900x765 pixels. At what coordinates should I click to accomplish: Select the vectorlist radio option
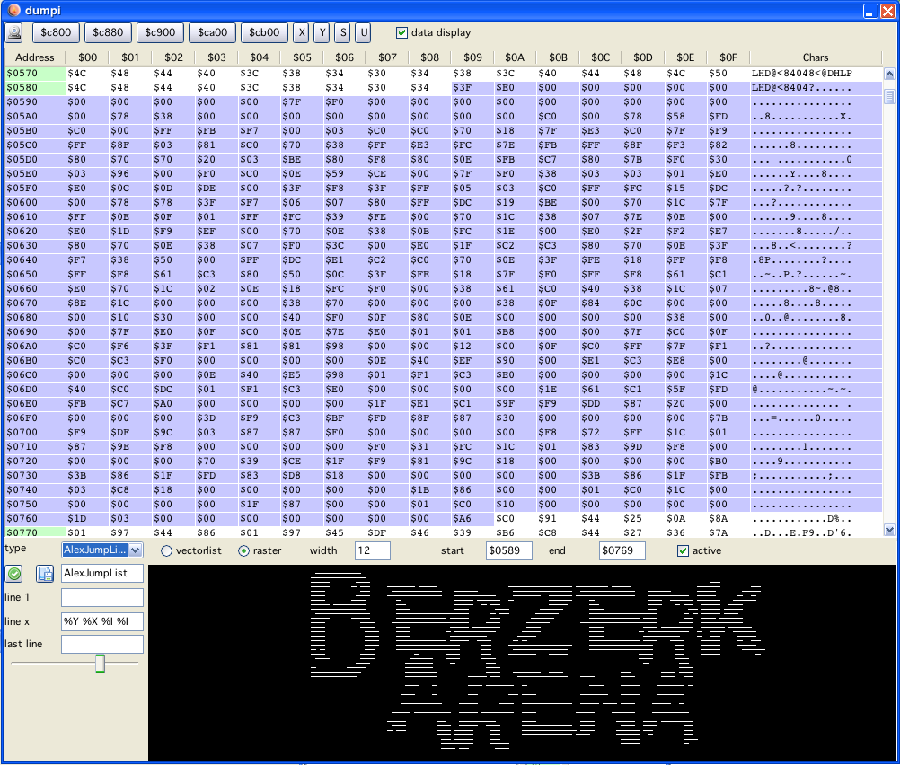pyautogui.click(x=166, y=550)
